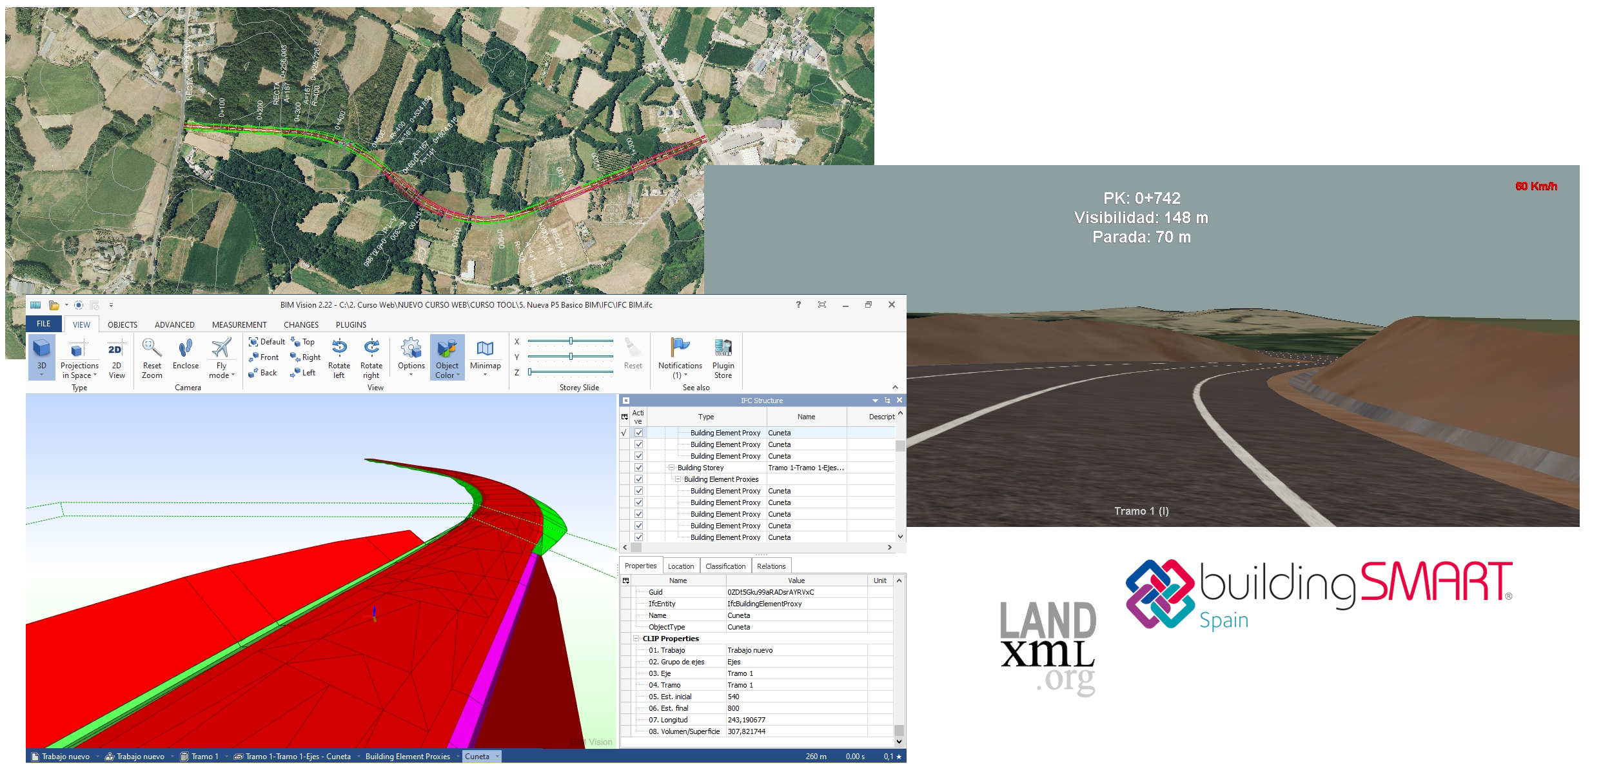Open the MEASUREMENT ribbon tab

239,324
